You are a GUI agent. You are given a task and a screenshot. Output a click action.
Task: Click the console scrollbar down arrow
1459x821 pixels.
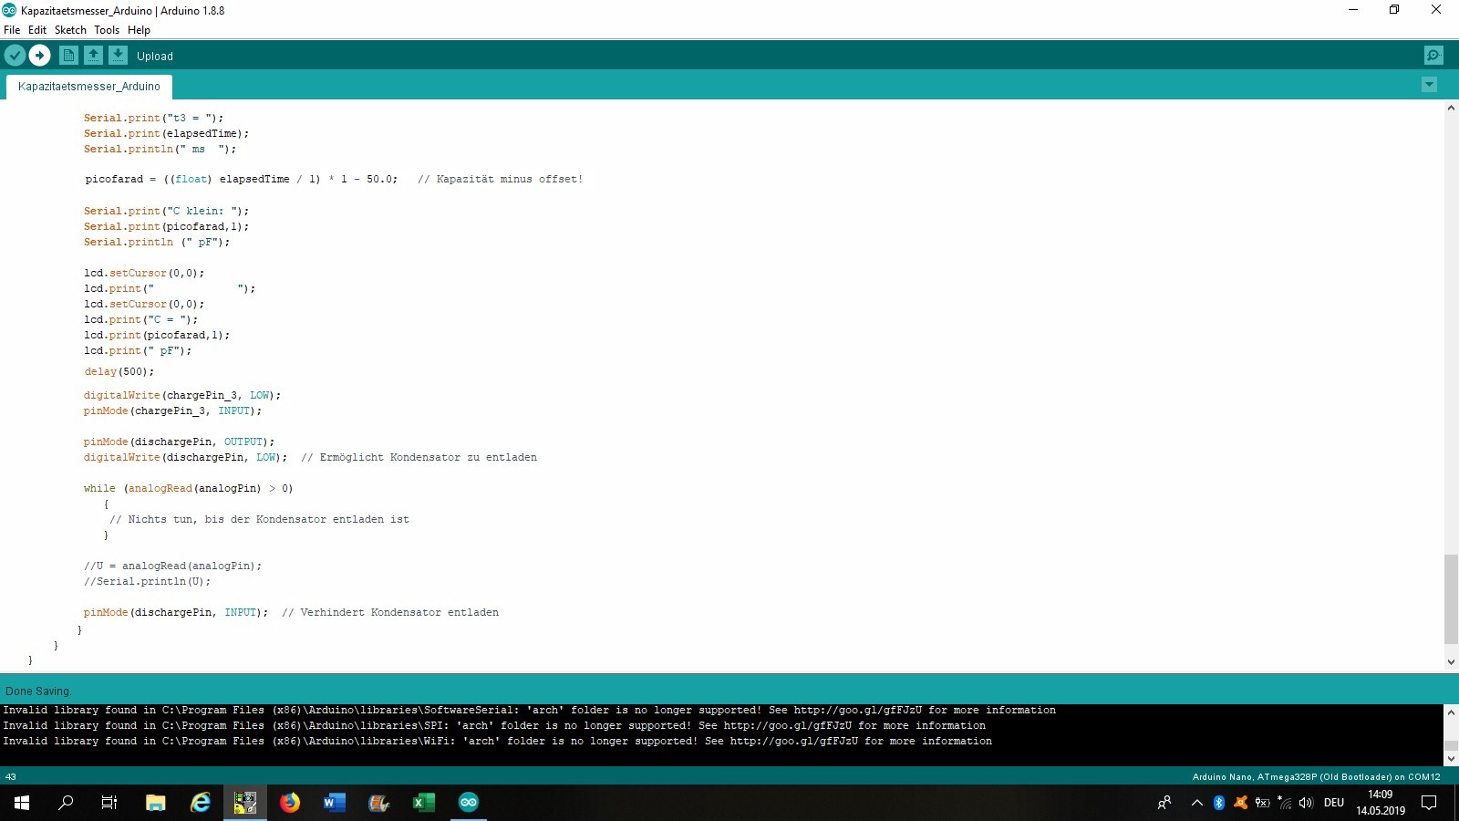[1451, 758]
